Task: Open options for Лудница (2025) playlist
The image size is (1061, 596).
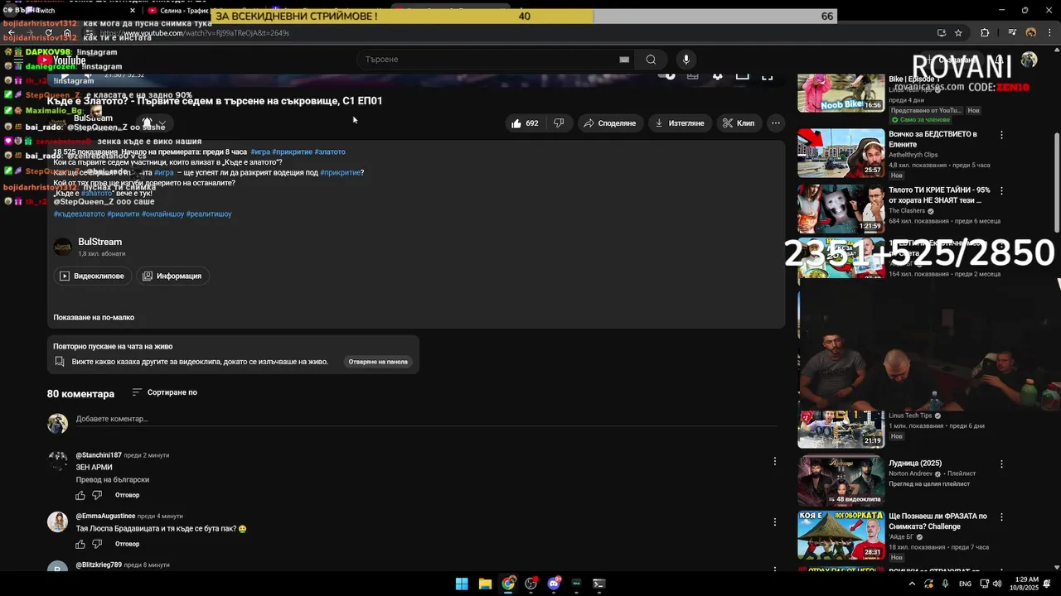Action: coord(1001,464)
